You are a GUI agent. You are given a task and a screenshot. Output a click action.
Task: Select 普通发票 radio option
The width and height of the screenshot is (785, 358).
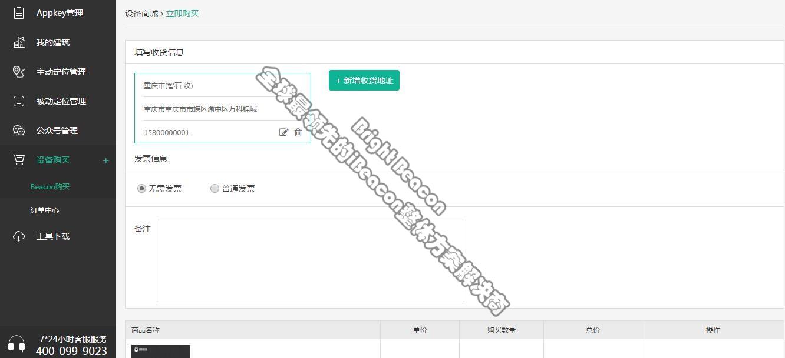215,189
